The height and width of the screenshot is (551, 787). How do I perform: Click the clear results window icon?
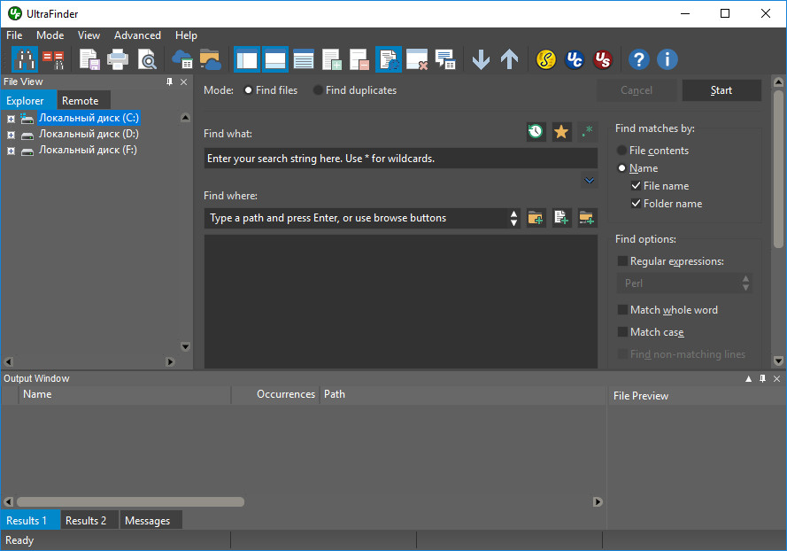tap(417, 59)
